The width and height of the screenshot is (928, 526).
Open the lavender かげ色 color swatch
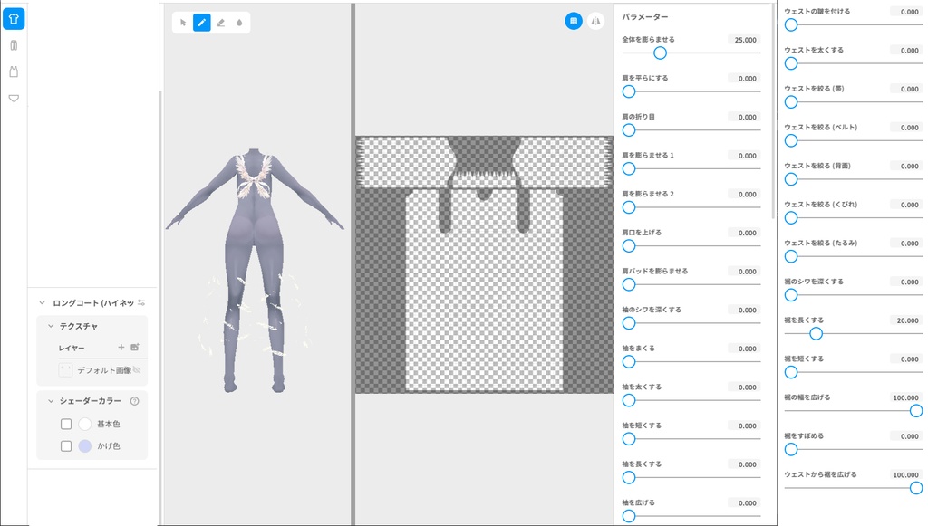click(x=85, y=446)
